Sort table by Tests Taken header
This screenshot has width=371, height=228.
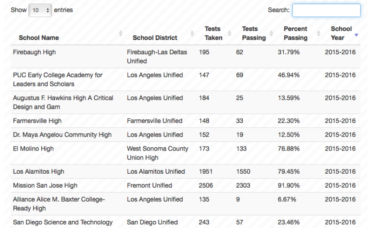pos(213,33)
